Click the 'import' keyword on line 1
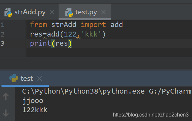Screen dimensions: 192x121 tap(93, 25)
